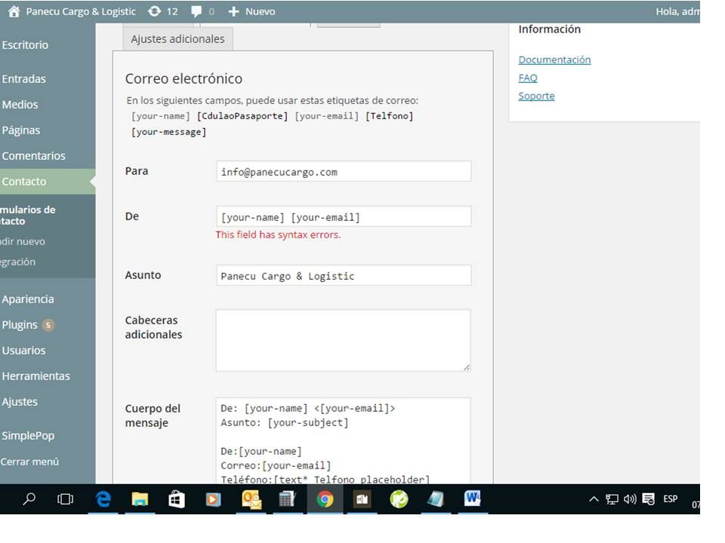This screenshot has width=725, height=543.
Task: Open the Windows Store taskbar icon
Action: coord(177,499)
